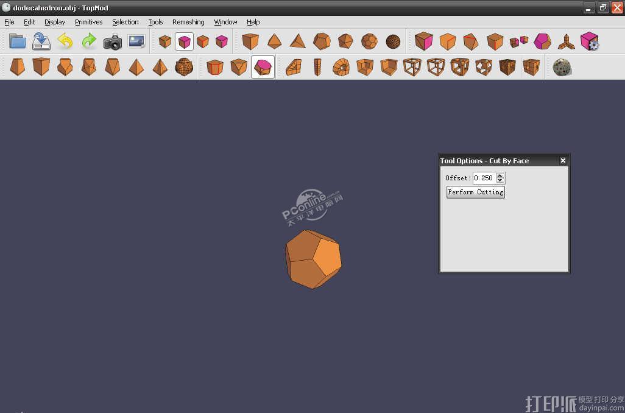This screenshot has width=625, height=413.
Task: Select the first wireframe cube tool
Action: point(412,67)
